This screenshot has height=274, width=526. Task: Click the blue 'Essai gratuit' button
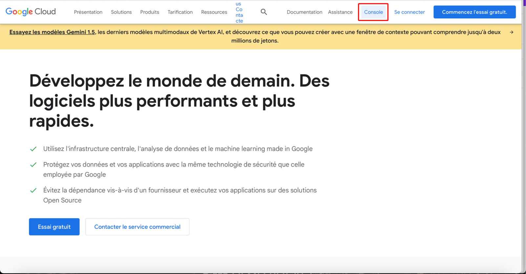click(54, 227)
